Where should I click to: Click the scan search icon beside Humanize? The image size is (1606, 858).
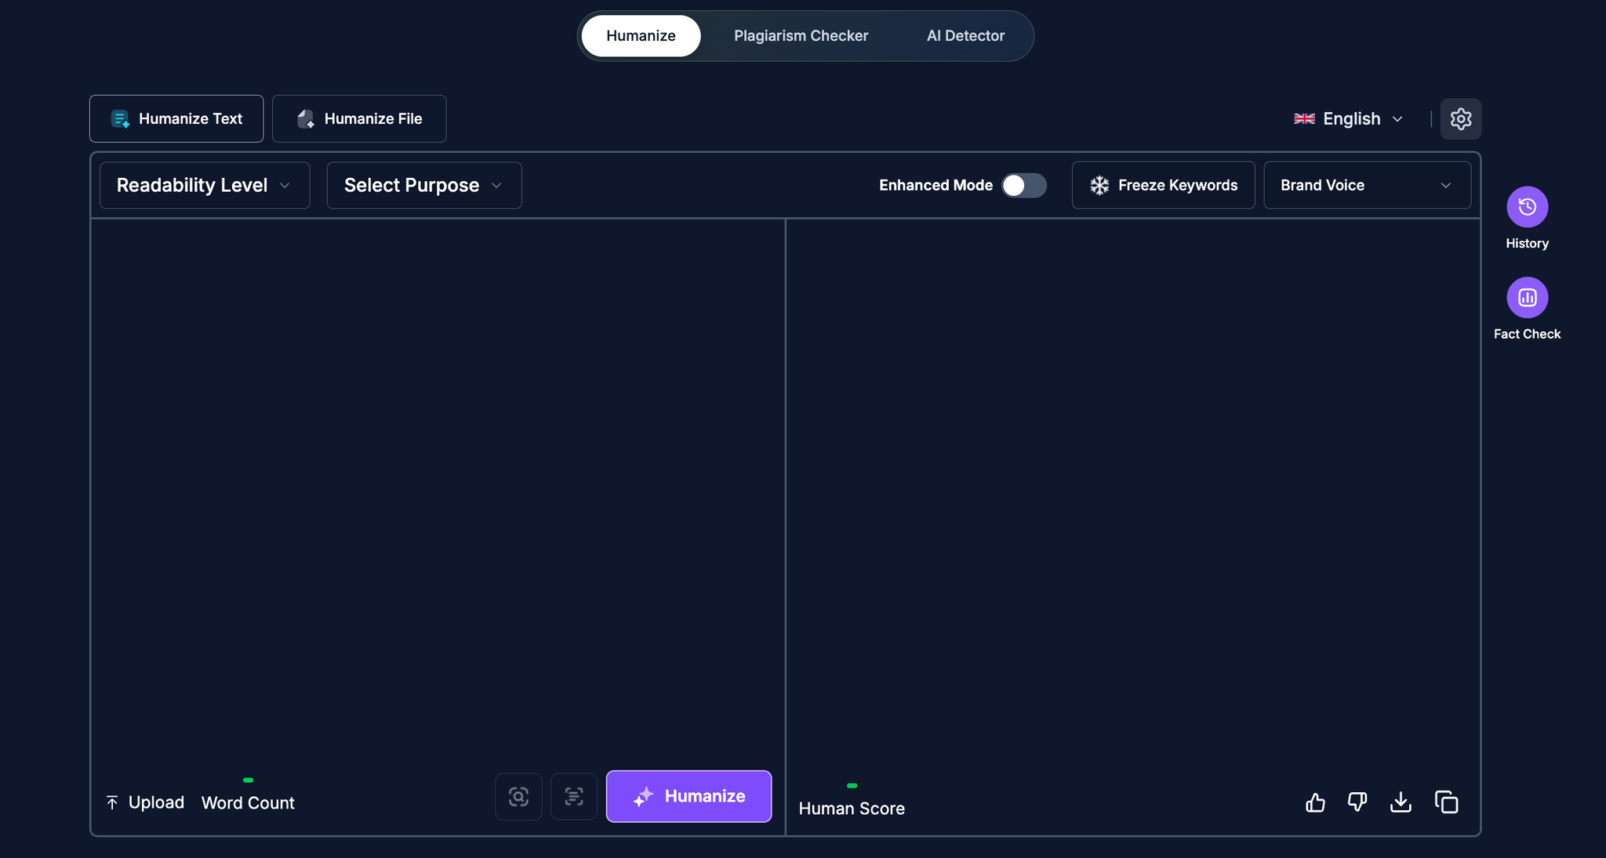pos(518,797)
